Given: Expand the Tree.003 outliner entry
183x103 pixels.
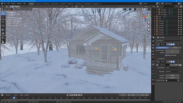Looking at the screenshot, I should 155,25.
